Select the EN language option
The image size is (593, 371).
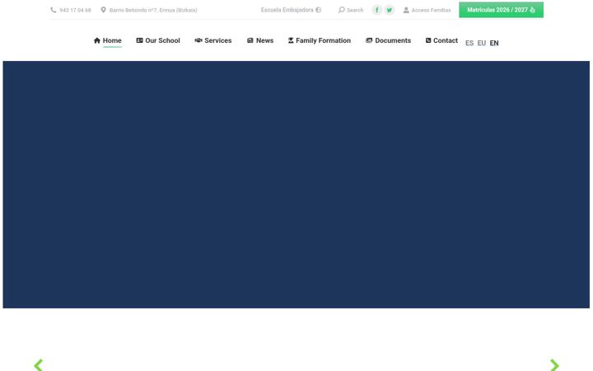pos(494,43)
